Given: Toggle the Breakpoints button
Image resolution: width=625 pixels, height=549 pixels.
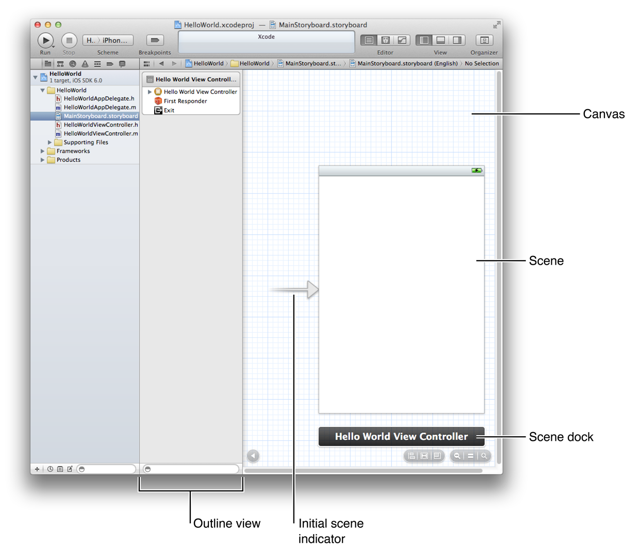Looking at the screenshot, I should 154,40.
